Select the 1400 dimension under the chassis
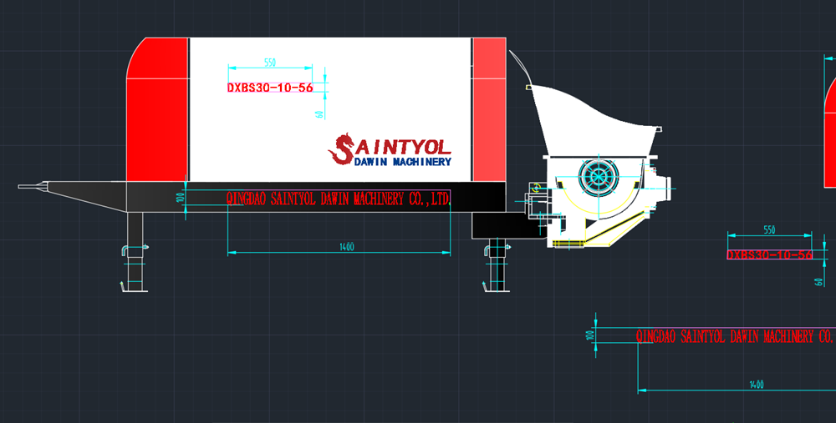Viewport: 836px width, 423px height. tap(347, 247)
